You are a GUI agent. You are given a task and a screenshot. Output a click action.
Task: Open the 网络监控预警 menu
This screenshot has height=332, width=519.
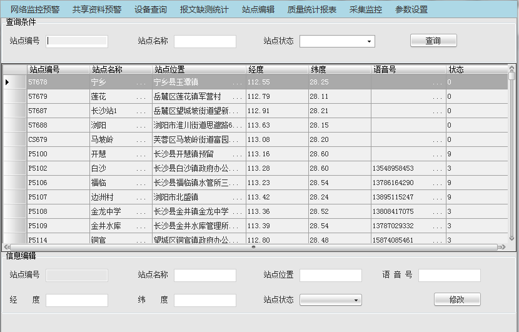[35, 9]
